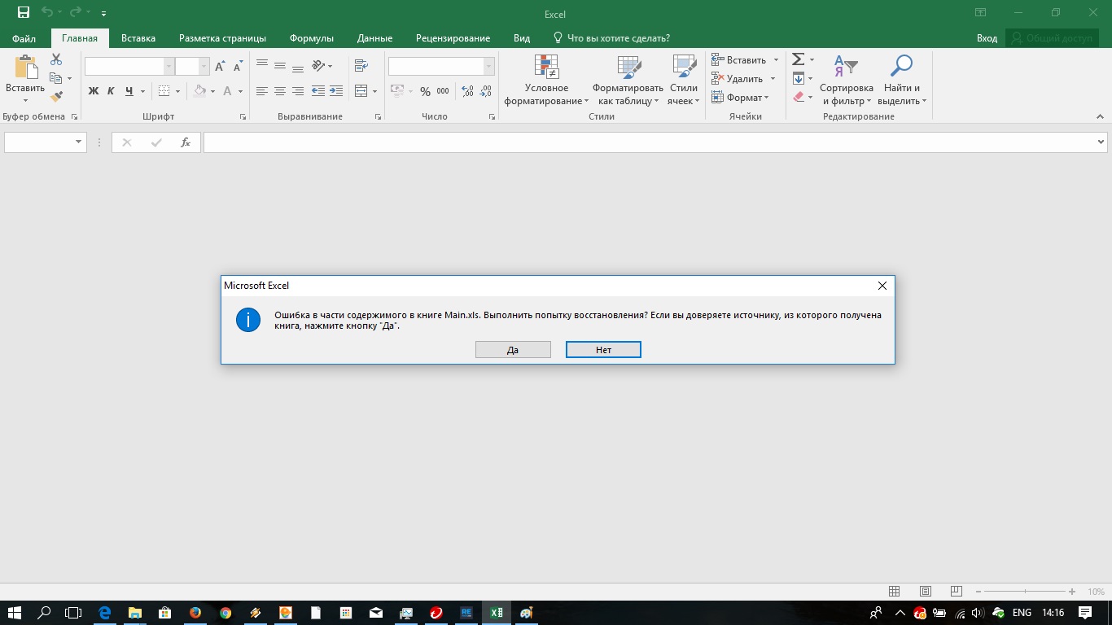This screenshot has height=625, width=1112.
Task: Click the Decrease Font Size icon
Action: [x=239, y=67]
